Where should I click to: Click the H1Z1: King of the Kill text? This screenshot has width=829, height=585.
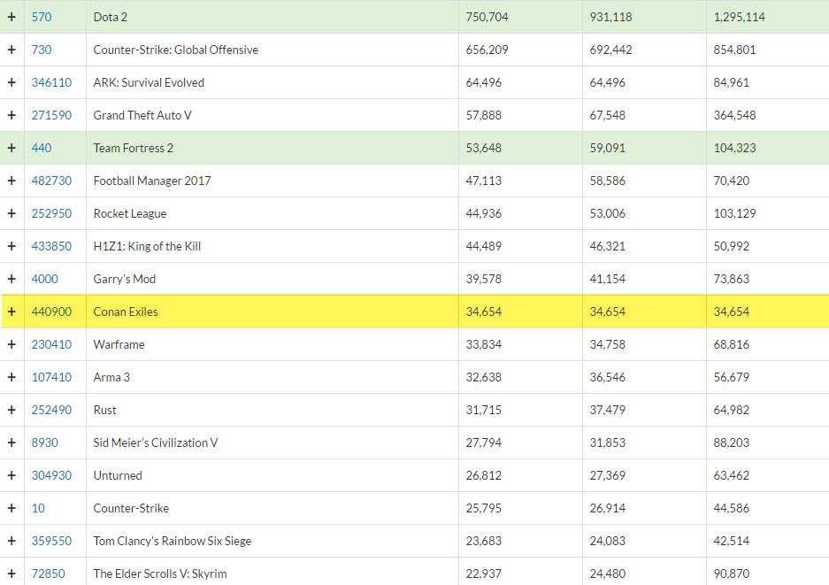coord(147,247)
